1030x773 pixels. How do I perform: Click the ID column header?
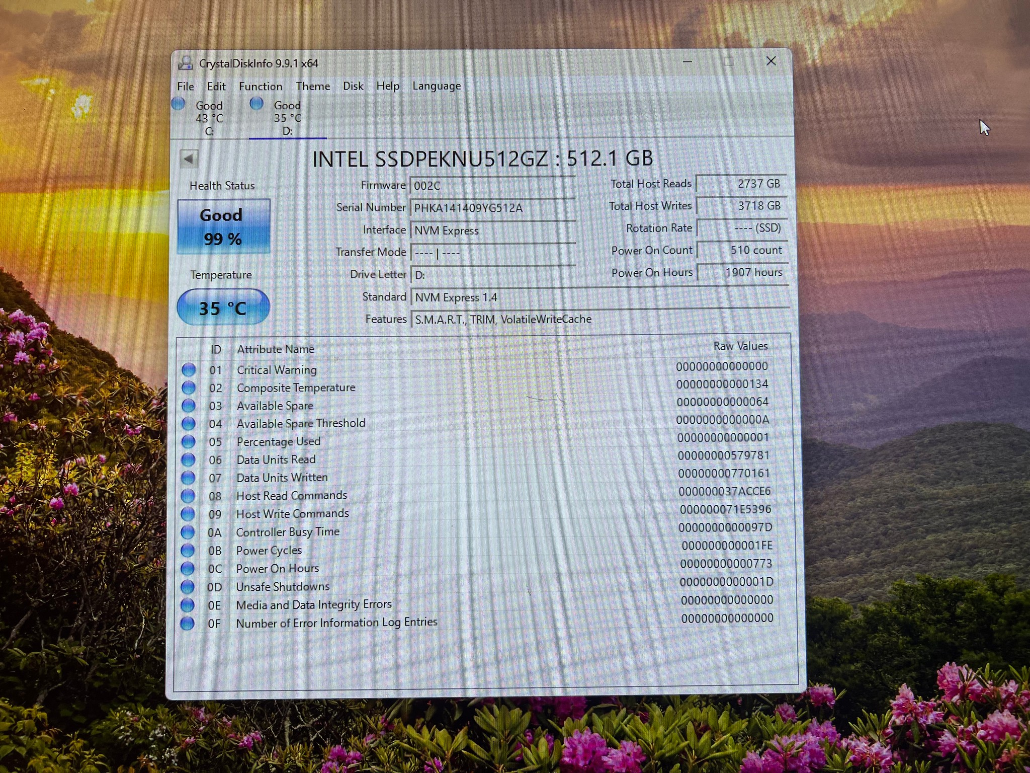point(216,350)
